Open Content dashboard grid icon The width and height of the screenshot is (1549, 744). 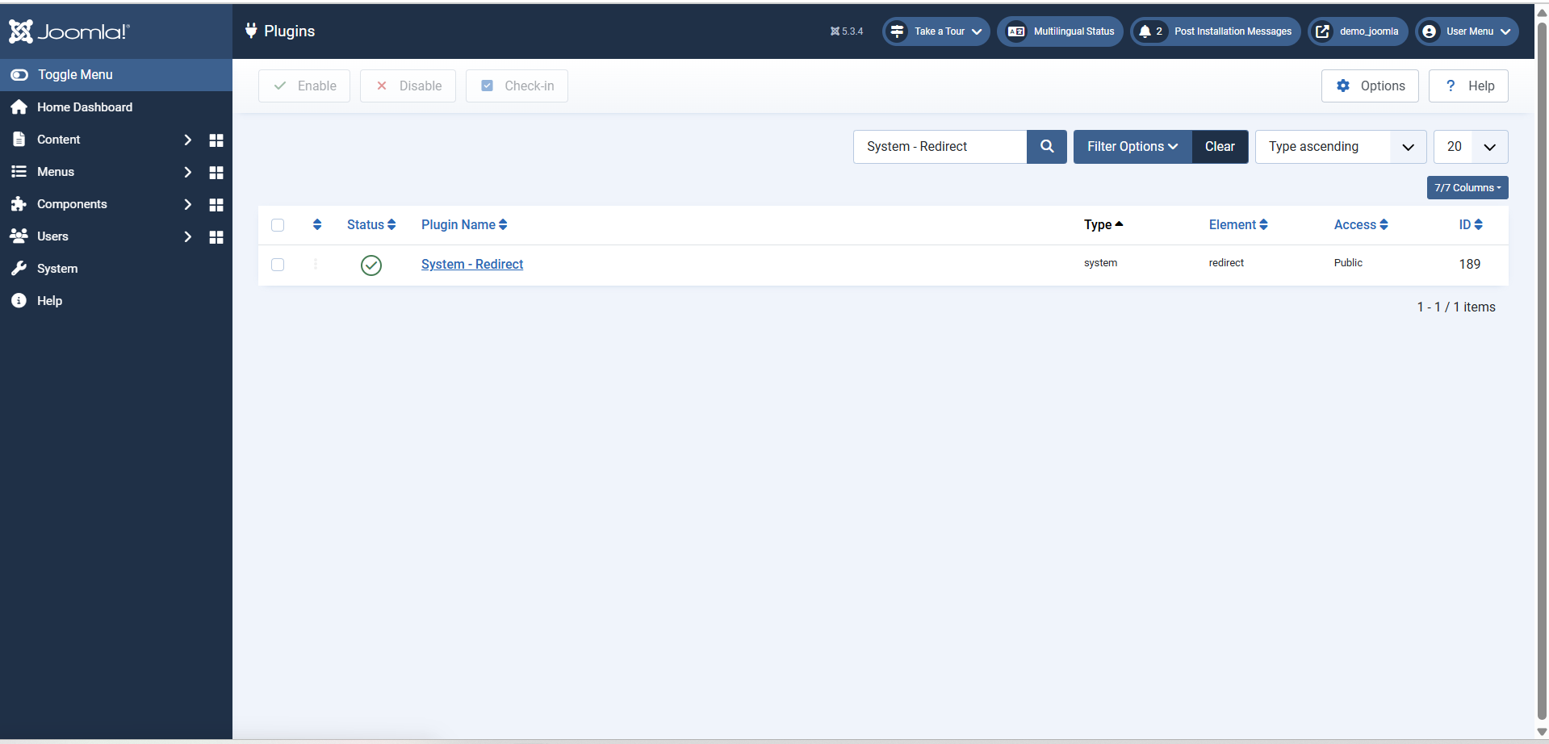click(216, 140)
